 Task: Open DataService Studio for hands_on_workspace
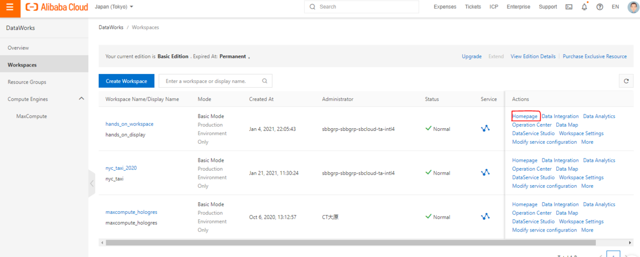[533, 133]
